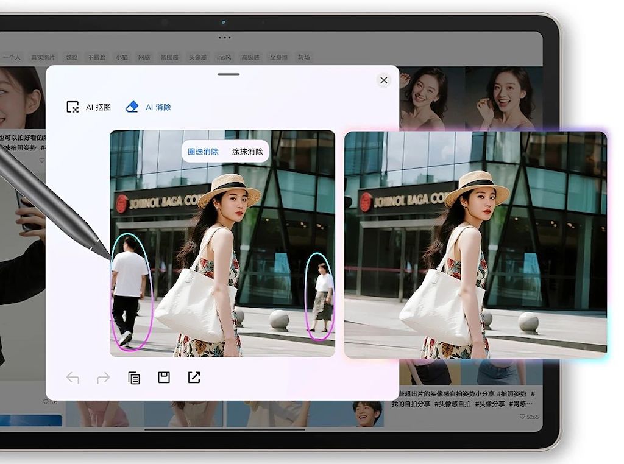Click the copy icon in bottom toolbar
The image size is (624, 464).
click(134, 378)
